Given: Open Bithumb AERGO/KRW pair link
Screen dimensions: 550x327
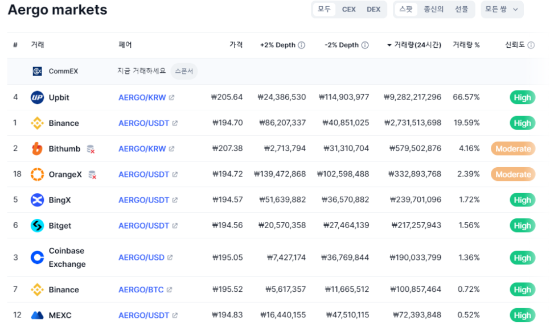Looking at the screenshot, I should pos(142,148).
